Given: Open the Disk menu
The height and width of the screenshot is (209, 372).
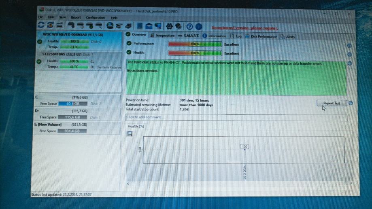Looking at the screenshot, I should pos(51,17).
